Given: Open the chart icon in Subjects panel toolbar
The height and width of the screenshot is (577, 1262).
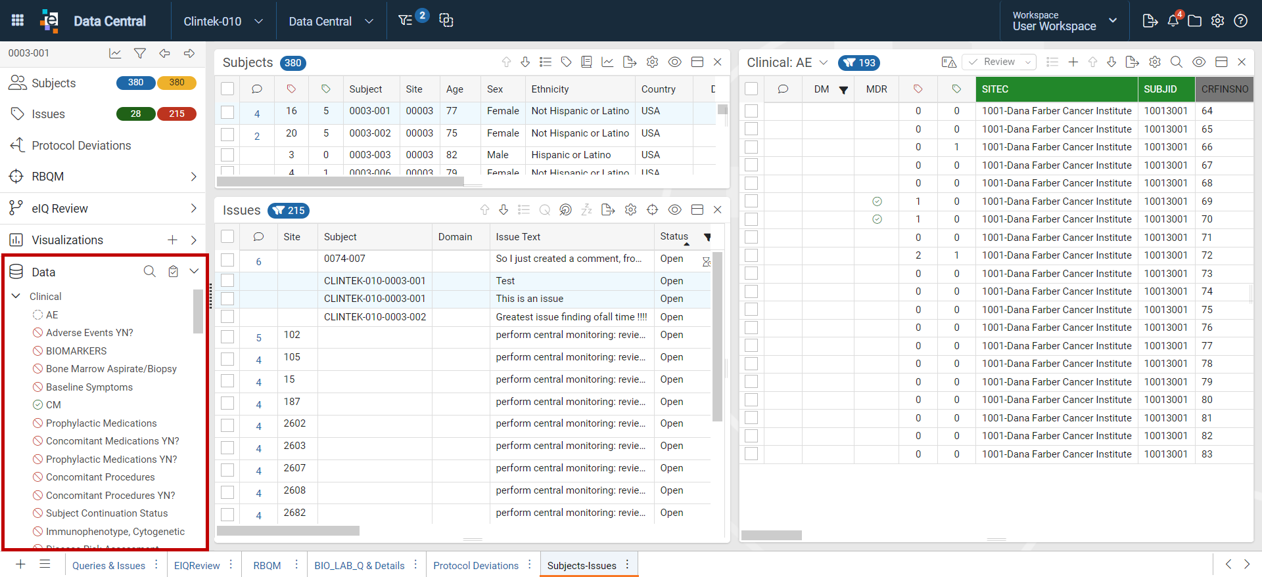Looking at the screenshot, I should pyautogui.click(x=608, y=62).
